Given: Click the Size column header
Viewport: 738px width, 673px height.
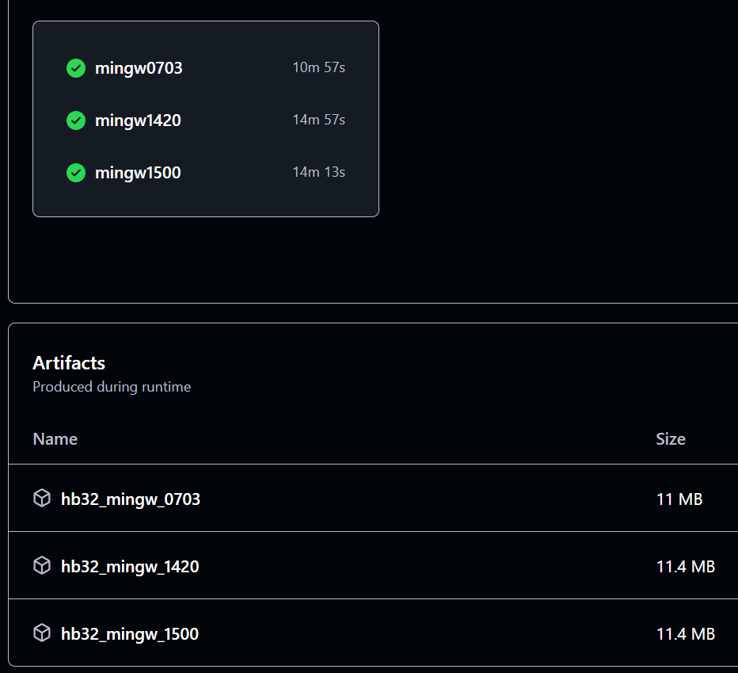Looking at the screenshot, I should point(670,439).
